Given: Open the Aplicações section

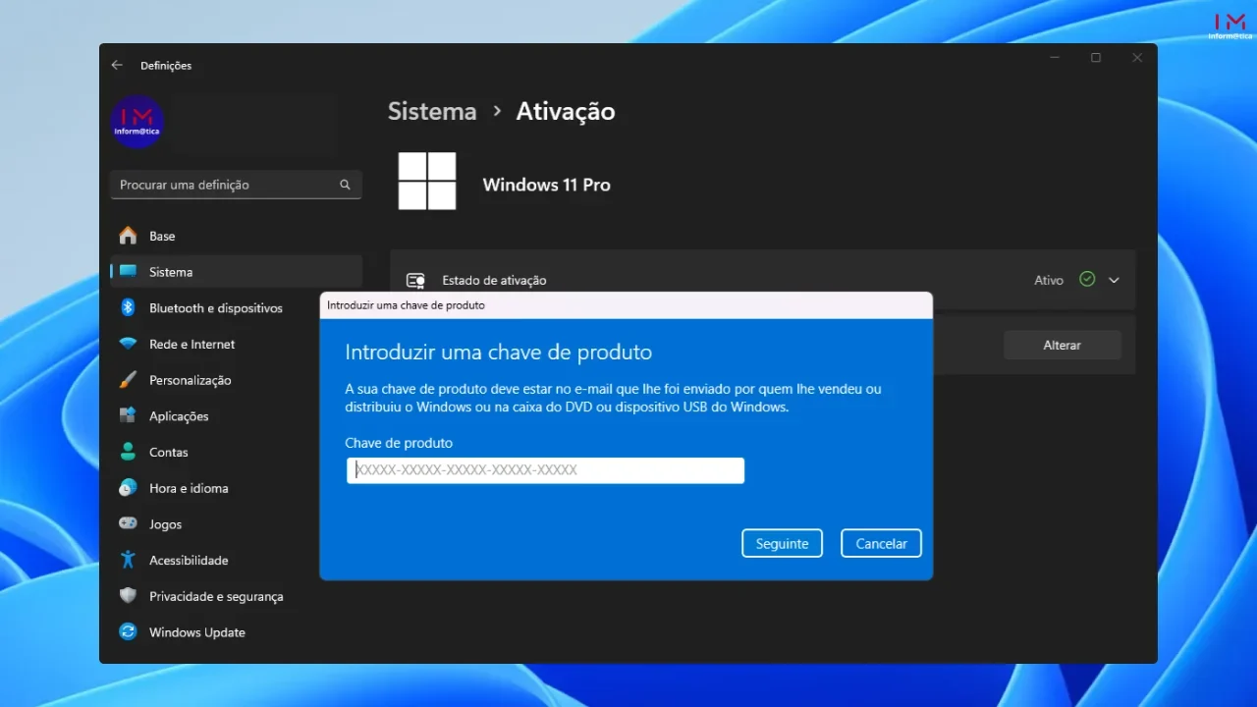Looking at the screenshot, I should (x=236, y=415).
